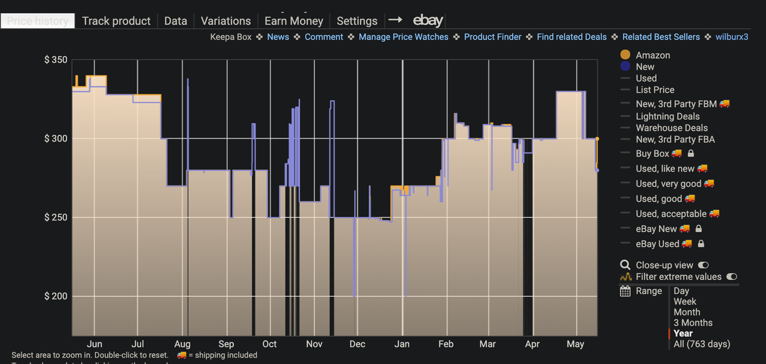Click the Filter extreme values graph icon
Image resolution: width=766 pixels, height=364 pixels.
pos(626,277)
